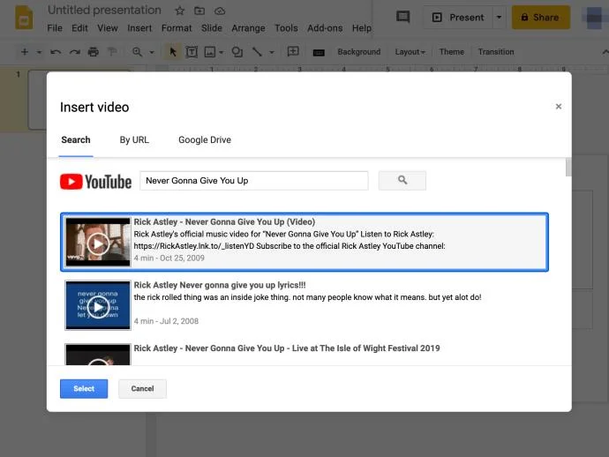609x457 pixels.
Task: Select the 'Never Gonna Give You Up (Video)' title
Action: (224, 221)
